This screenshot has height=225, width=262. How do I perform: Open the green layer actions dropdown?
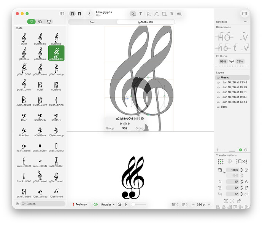[x=240, y=150]
